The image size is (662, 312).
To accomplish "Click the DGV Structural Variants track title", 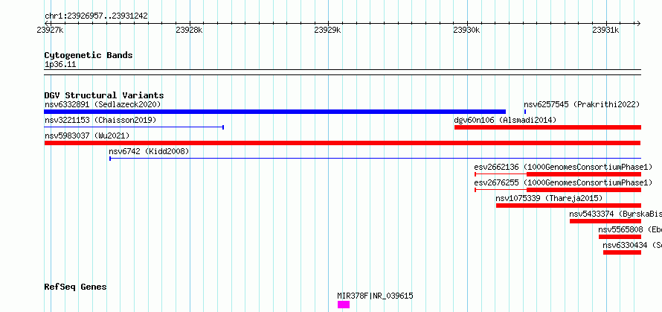I will tap(104, 95).
